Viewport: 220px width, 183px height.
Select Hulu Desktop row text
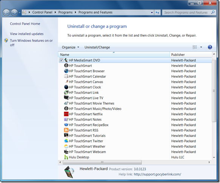(79, 157)
